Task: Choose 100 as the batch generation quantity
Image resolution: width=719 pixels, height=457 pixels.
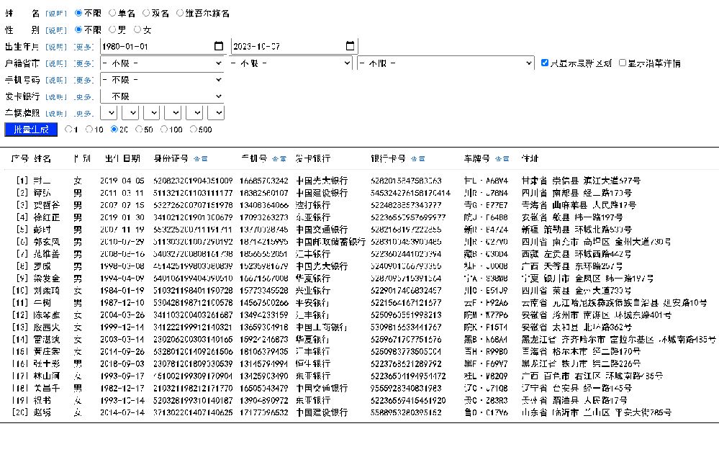Action: point(162,130)
